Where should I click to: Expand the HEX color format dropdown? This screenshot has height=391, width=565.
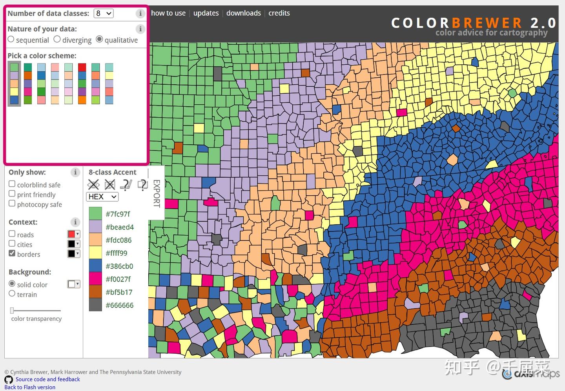coord(102,196)
